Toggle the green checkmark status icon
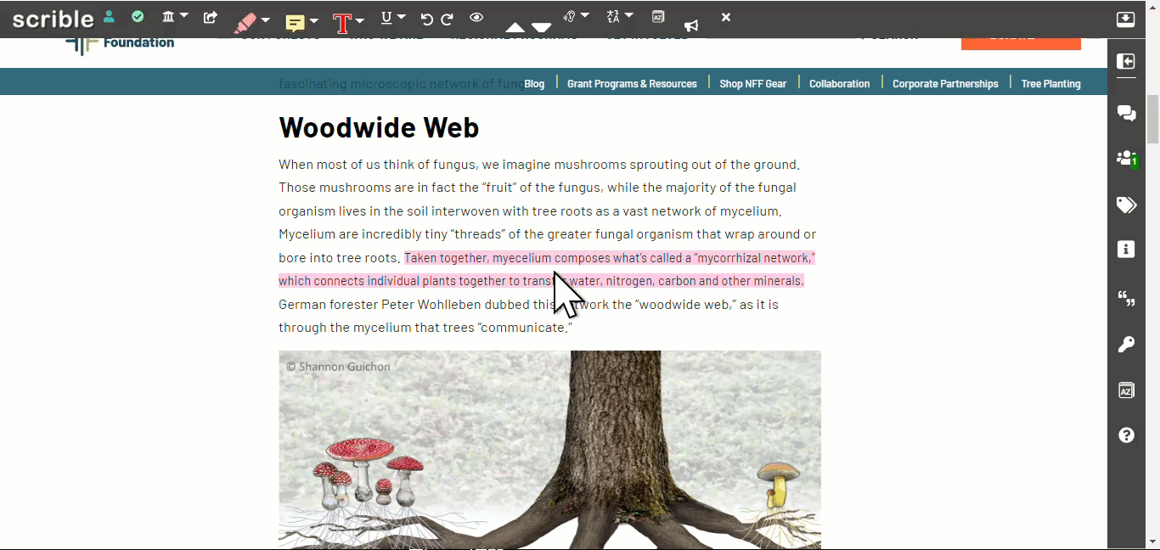The image size is (1160, 550). (138, 16)
